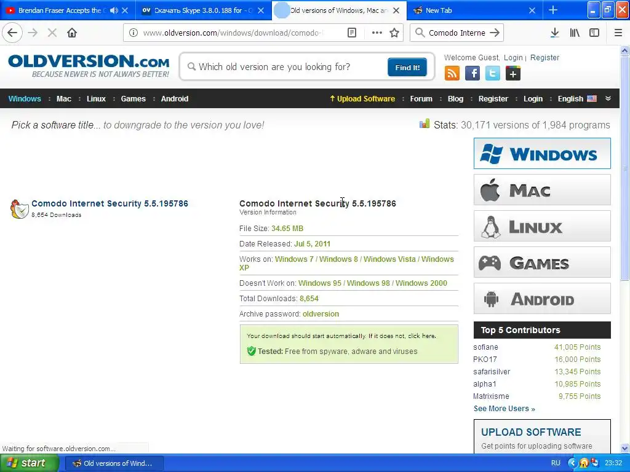Open the browser home page icon
The image size is (630, 472).
(x=72, y=33)
